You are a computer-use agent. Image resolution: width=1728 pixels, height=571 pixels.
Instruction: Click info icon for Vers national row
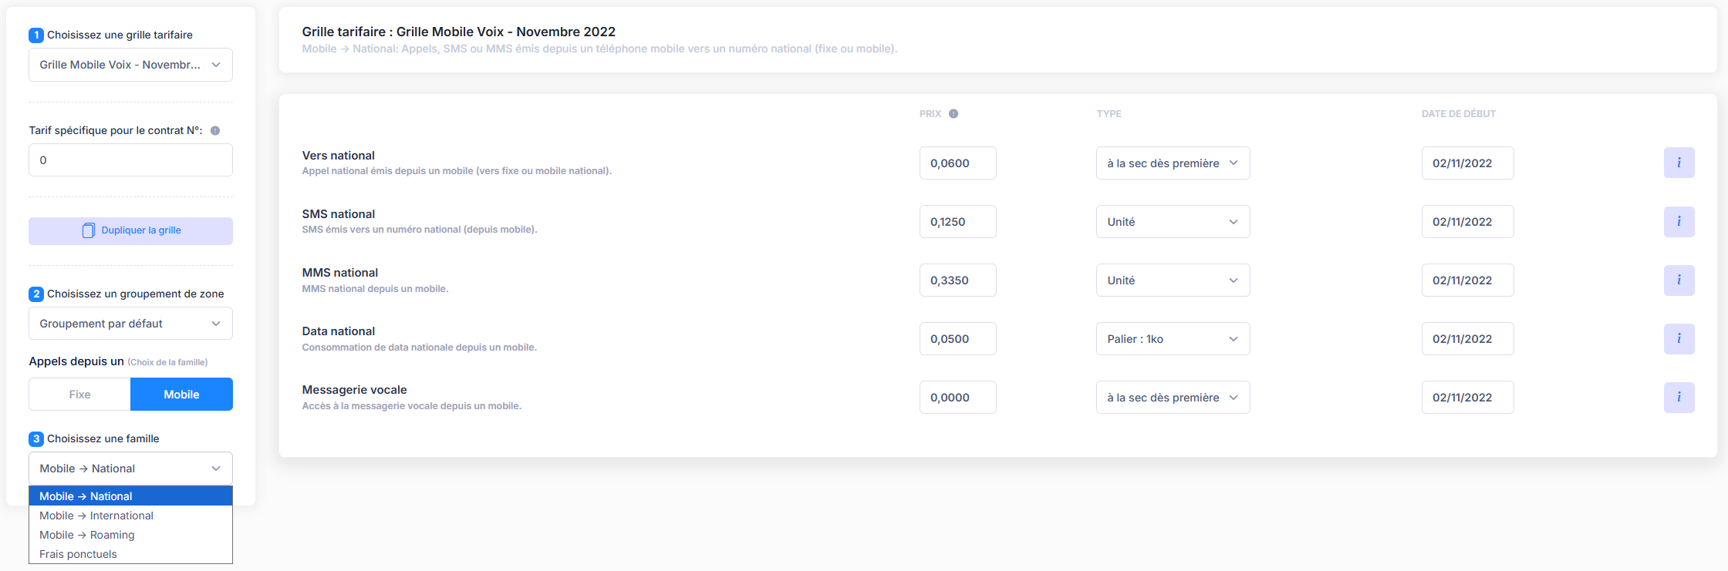click(x=1679, y=163)
